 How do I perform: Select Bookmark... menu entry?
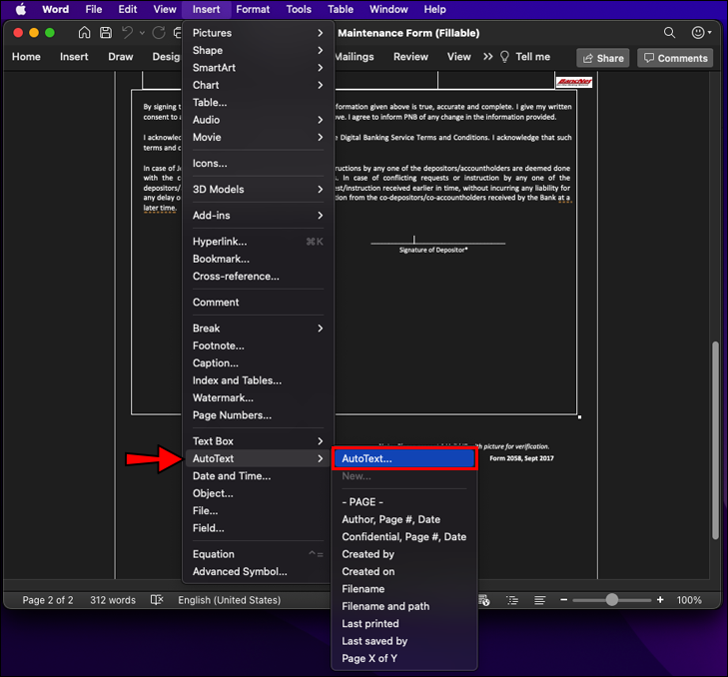click(258, 259)
